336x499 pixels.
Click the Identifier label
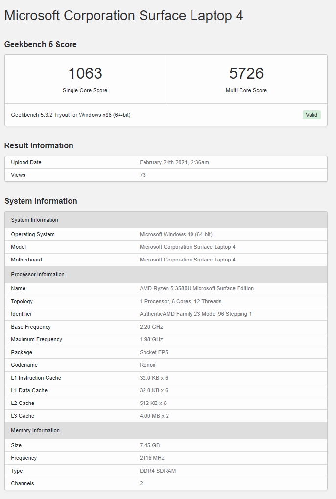point(22,314)
